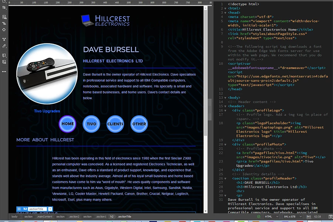The image size is (333, 222).
Task: Click the Expand All code icon
Action: 4,39
